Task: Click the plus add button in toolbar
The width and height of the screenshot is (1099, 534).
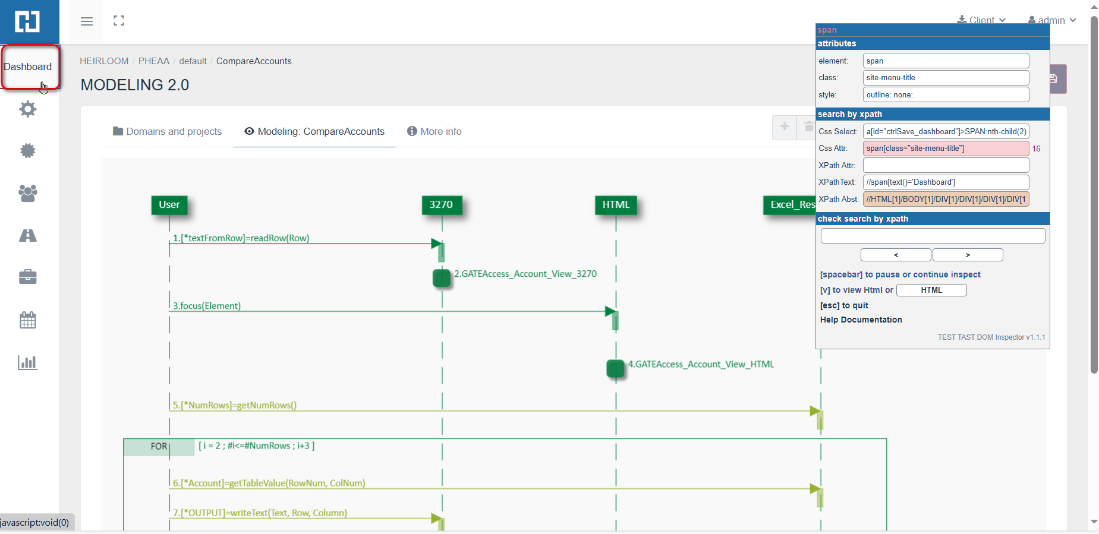Action: click(785, 127)
